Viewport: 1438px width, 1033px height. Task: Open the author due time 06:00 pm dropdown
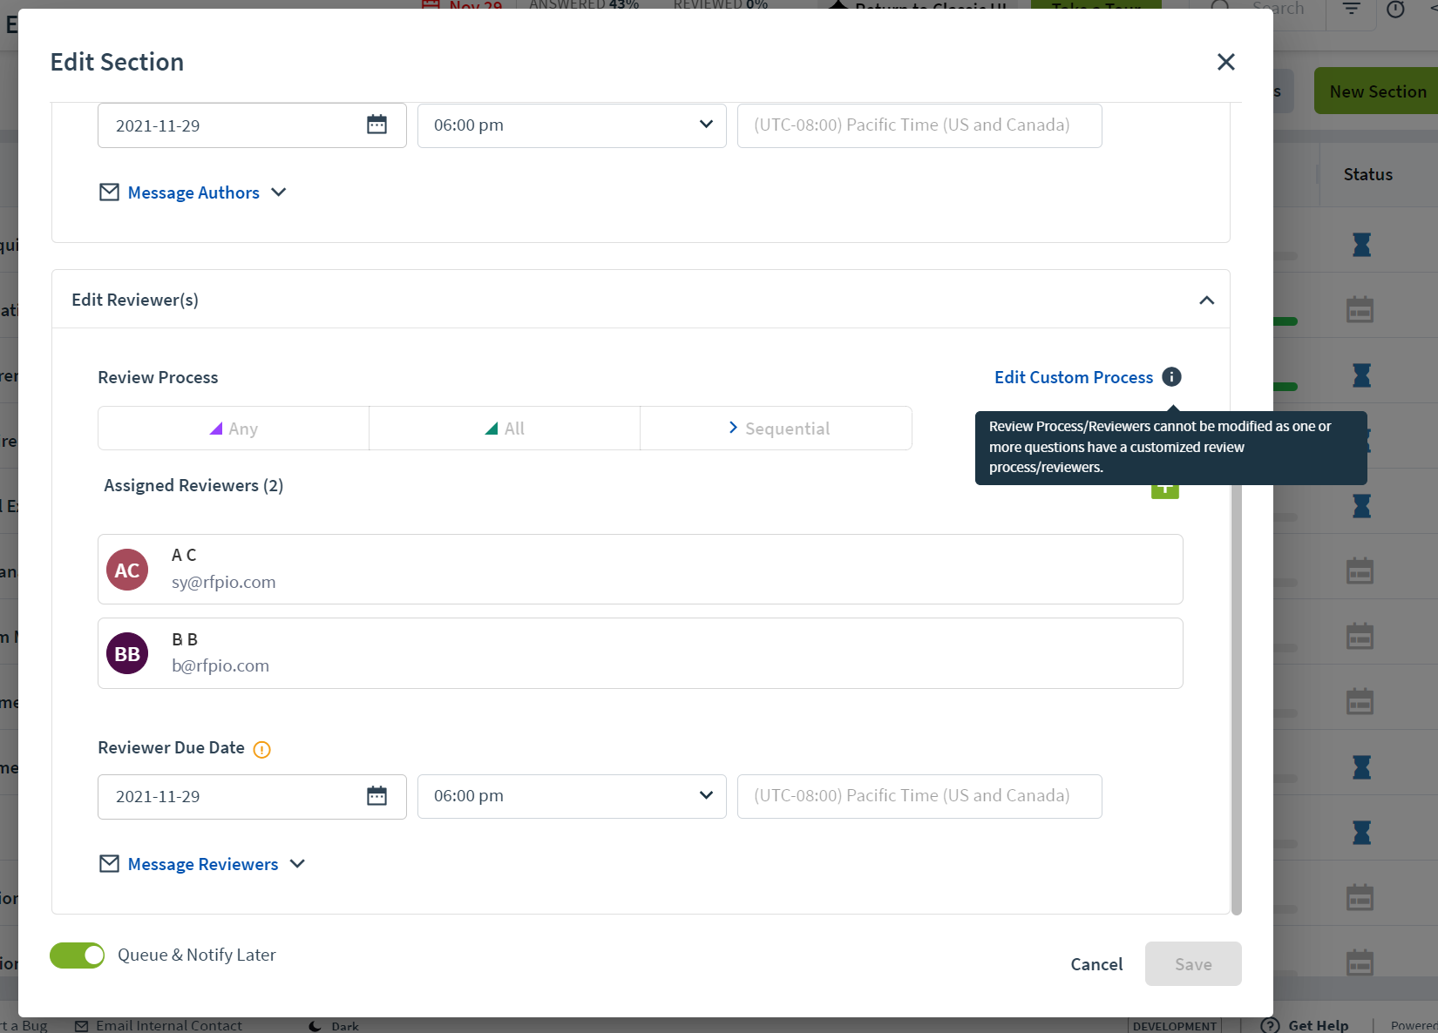(x=572, y=125)
